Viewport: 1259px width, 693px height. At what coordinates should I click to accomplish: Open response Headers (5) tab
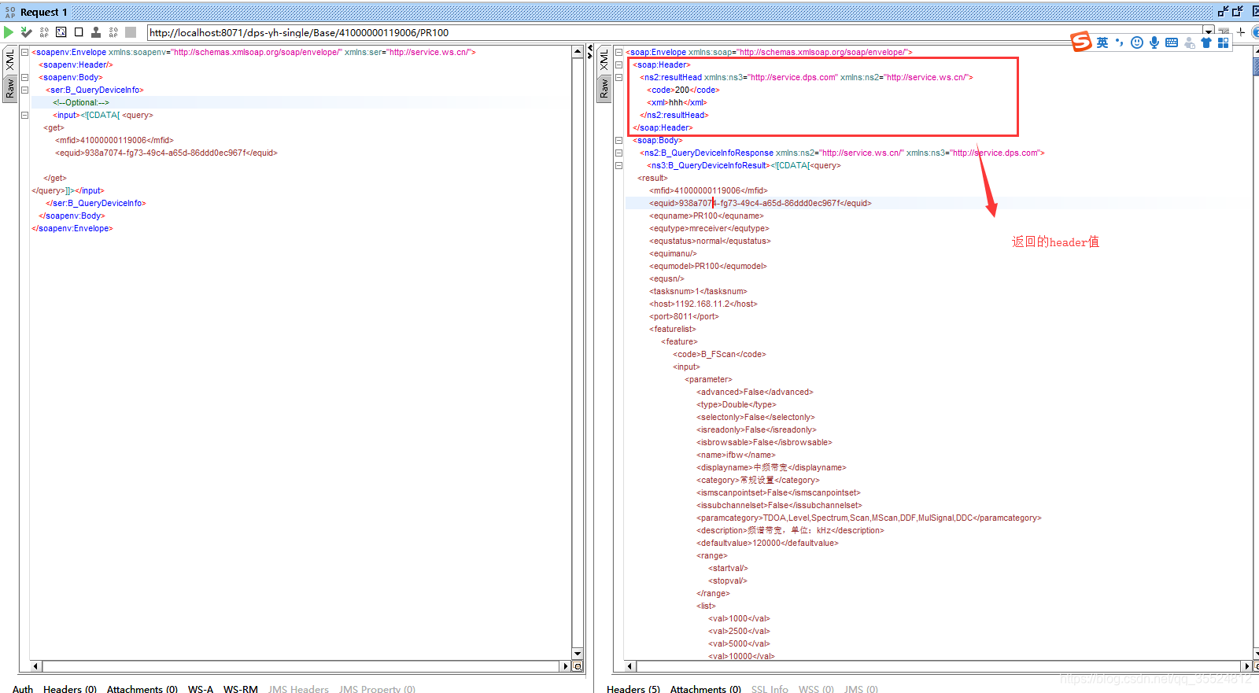coord(633,689)
